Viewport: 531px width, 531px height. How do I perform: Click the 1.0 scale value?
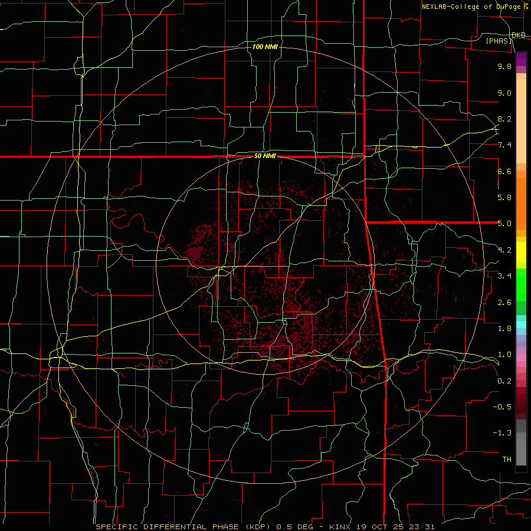[504, 355]
